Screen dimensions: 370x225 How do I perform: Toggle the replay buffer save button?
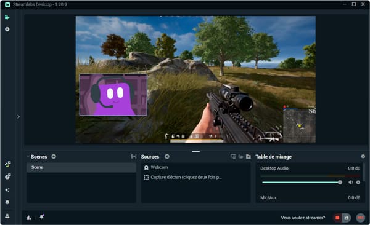(x=347, y=218)
